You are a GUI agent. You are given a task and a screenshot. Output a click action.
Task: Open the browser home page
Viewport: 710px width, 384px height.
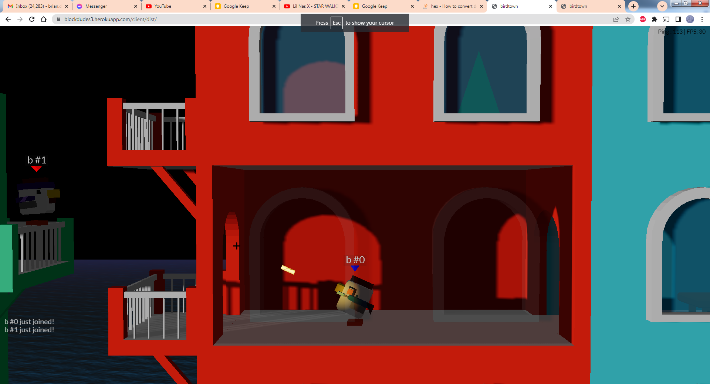pyautogui.click(x=44, y=19)
